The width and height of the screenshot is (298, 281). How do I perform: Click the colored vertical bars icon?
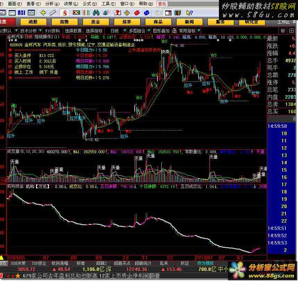pos(86,13)
